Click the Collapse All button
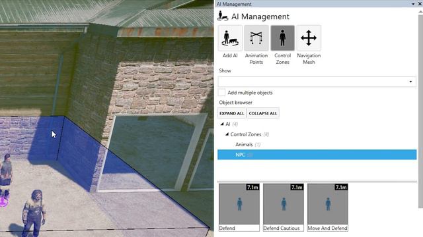The height and width of the screenshot is (237, 423). point(263,113)
